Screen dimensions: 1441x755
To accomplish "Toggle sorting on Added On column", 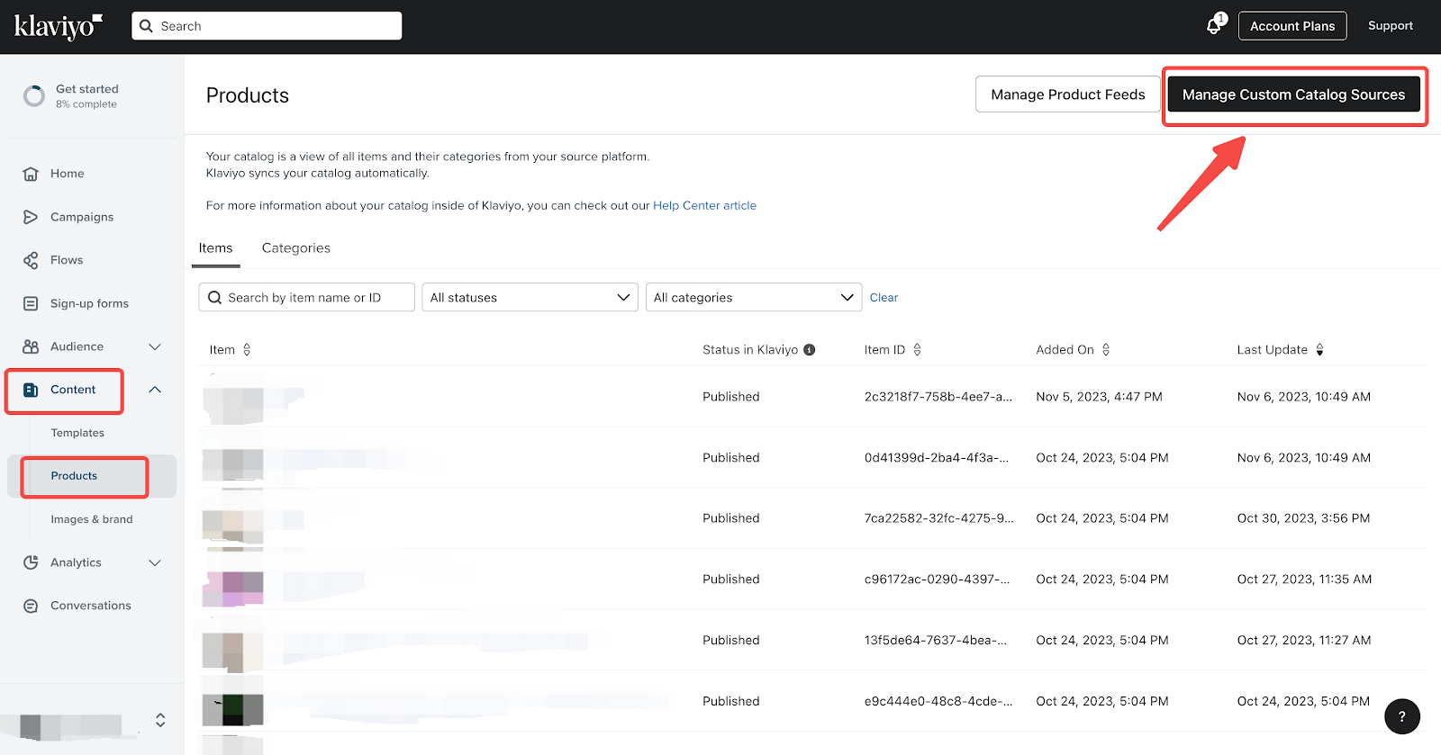I will coord(1106,350).
